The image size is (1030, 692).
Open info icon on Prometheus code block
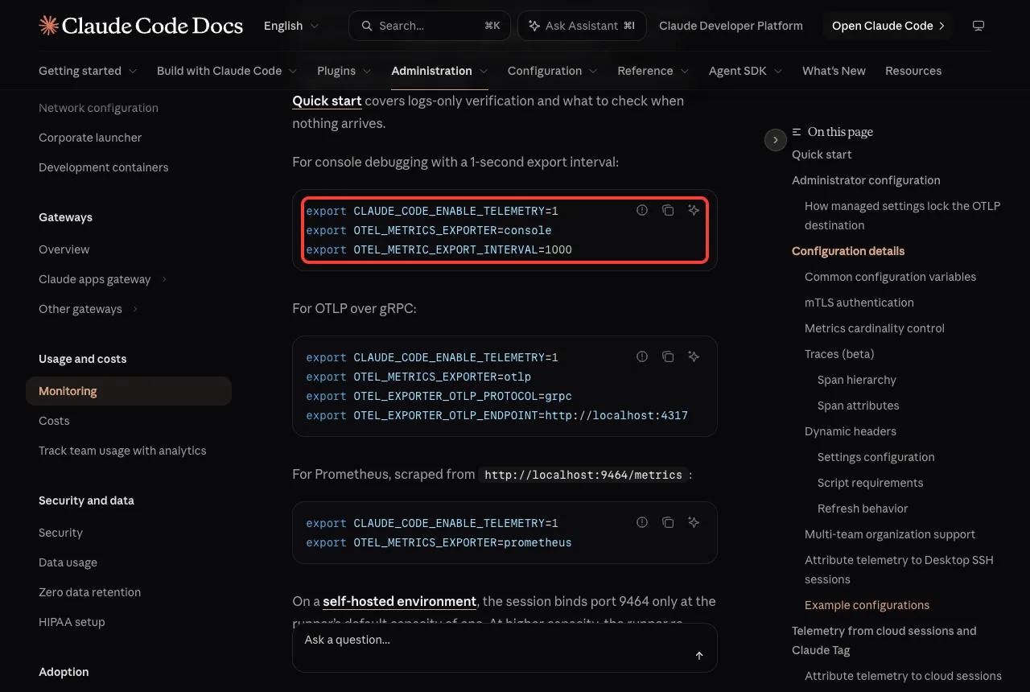[642, 522]
